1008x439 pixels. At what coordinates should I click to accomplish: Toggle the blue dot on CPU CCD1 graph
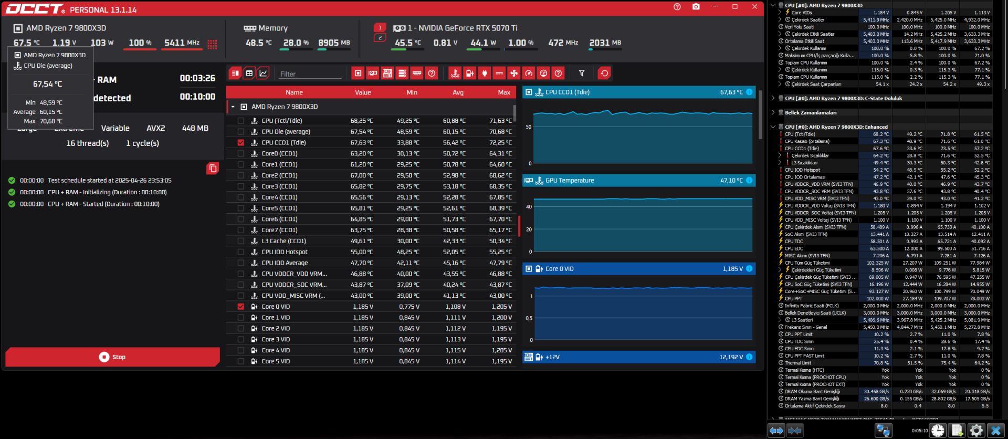[749, 92]
